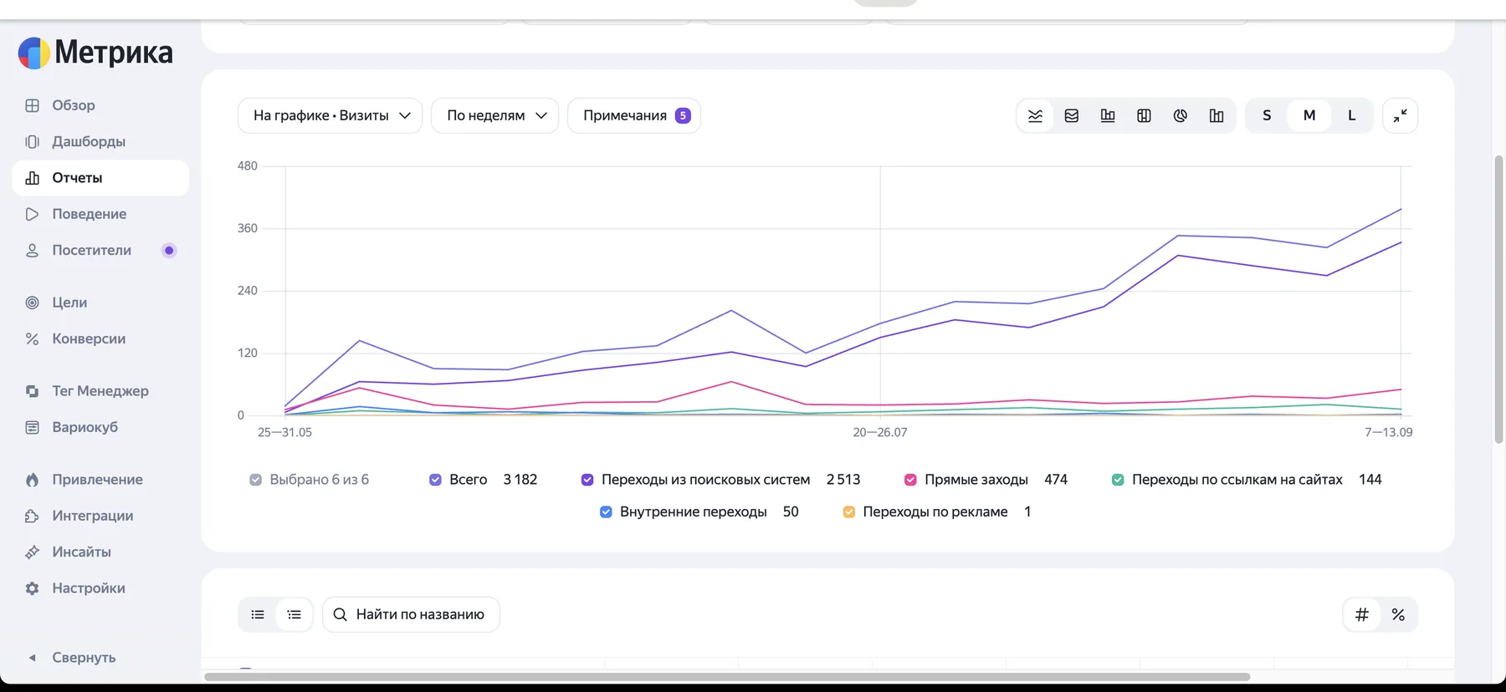Image resolution: width=1506 pixels, height=692 pixels.
Task: Click the Посетители person icon
Action: (32, 250)
